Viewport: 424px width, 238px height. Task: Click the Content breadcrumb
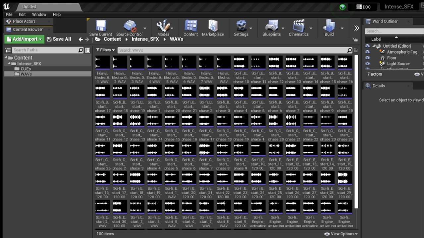point(112,39)
